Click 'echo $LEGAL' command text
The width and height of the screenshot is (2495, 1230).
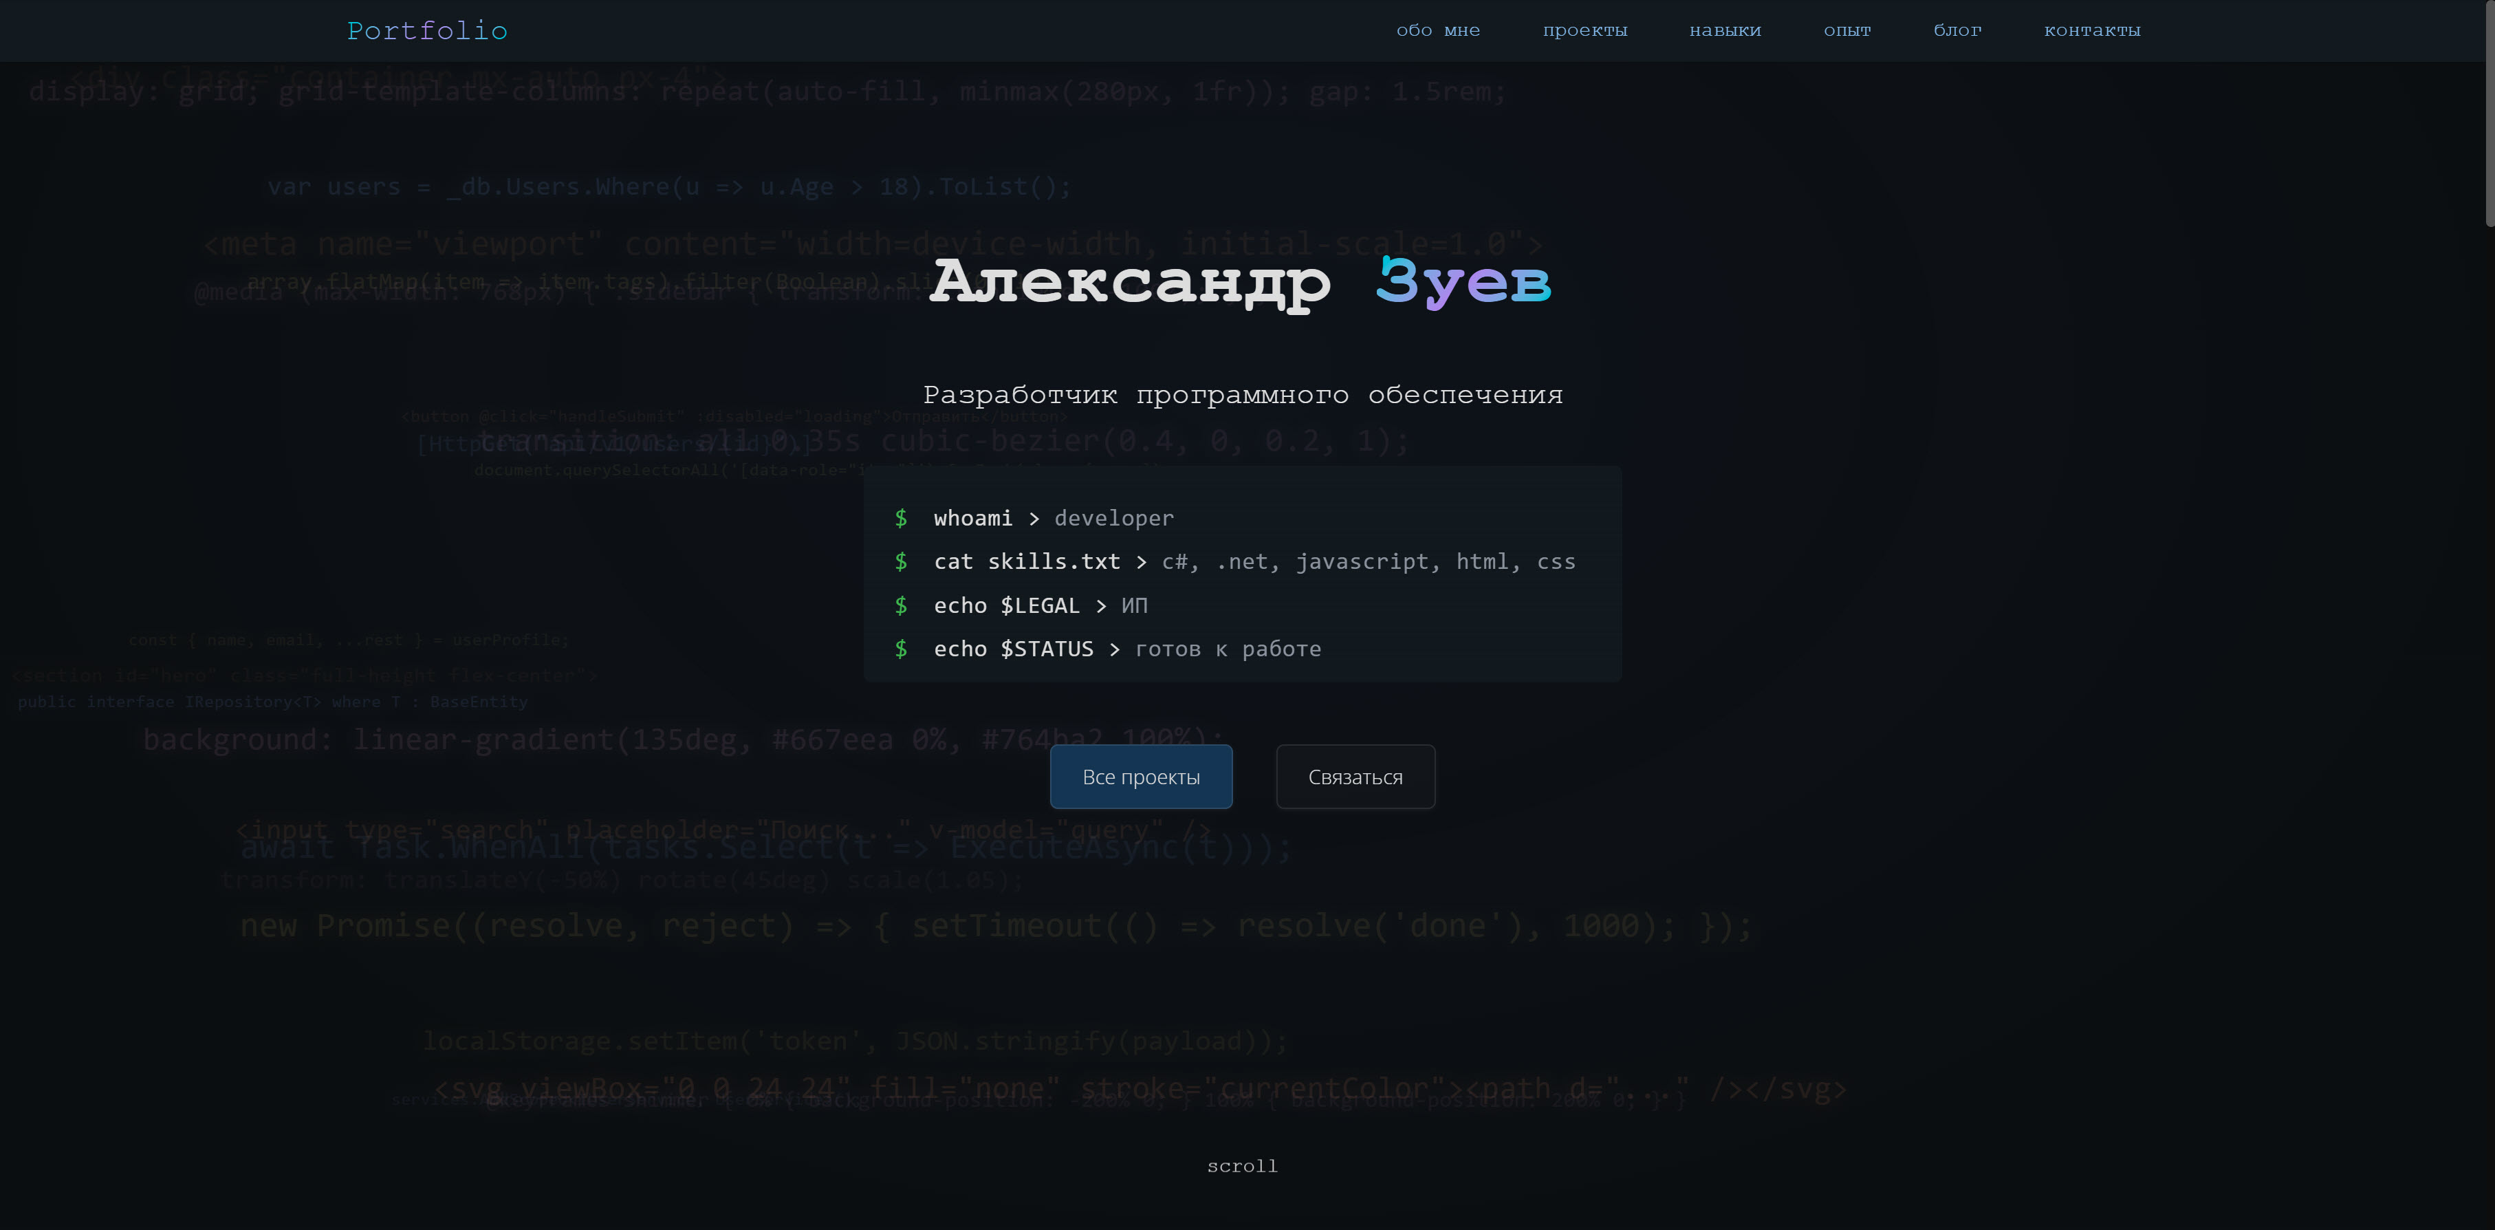(1006, 606)
